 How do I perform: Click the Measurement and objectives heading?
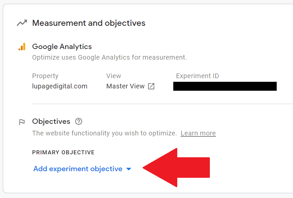(89, 23)
